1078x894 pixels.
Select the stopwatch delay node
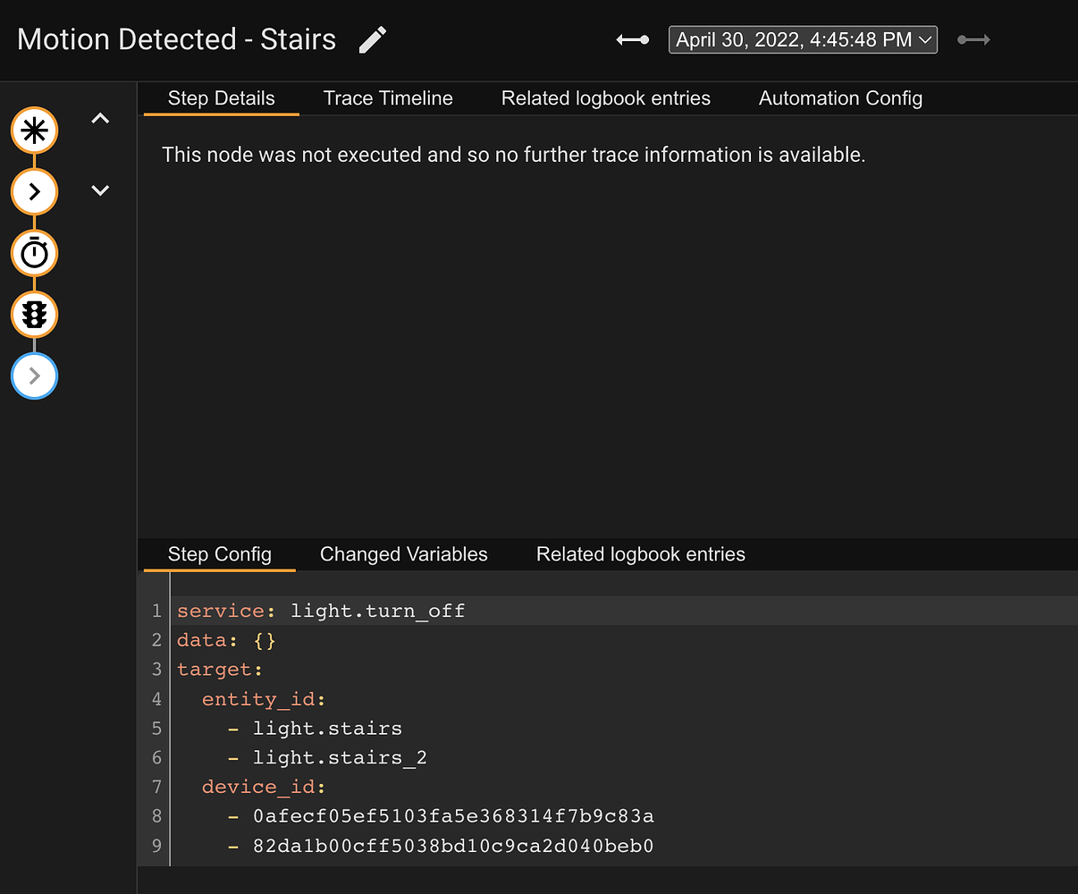click(34, 253)
